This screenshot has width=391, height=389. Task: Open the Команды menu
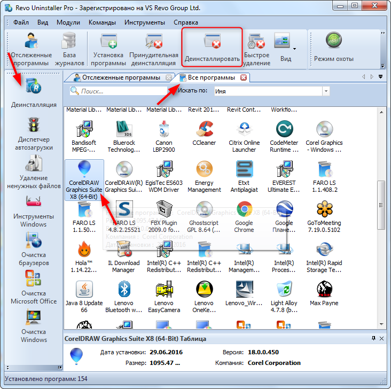pyautogui.click(x=102, y=22)
